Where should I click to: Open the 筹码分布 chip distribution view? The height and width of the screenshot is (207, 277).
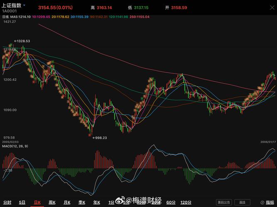[x=224, y=202]
